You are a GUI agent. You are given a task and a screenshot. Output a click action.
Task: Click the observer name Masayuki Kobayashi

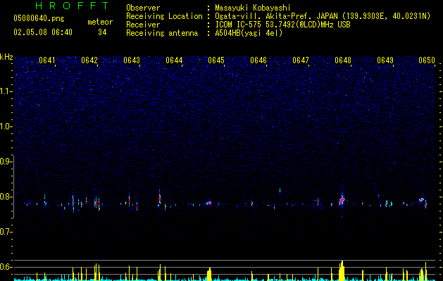click(253, 8)
